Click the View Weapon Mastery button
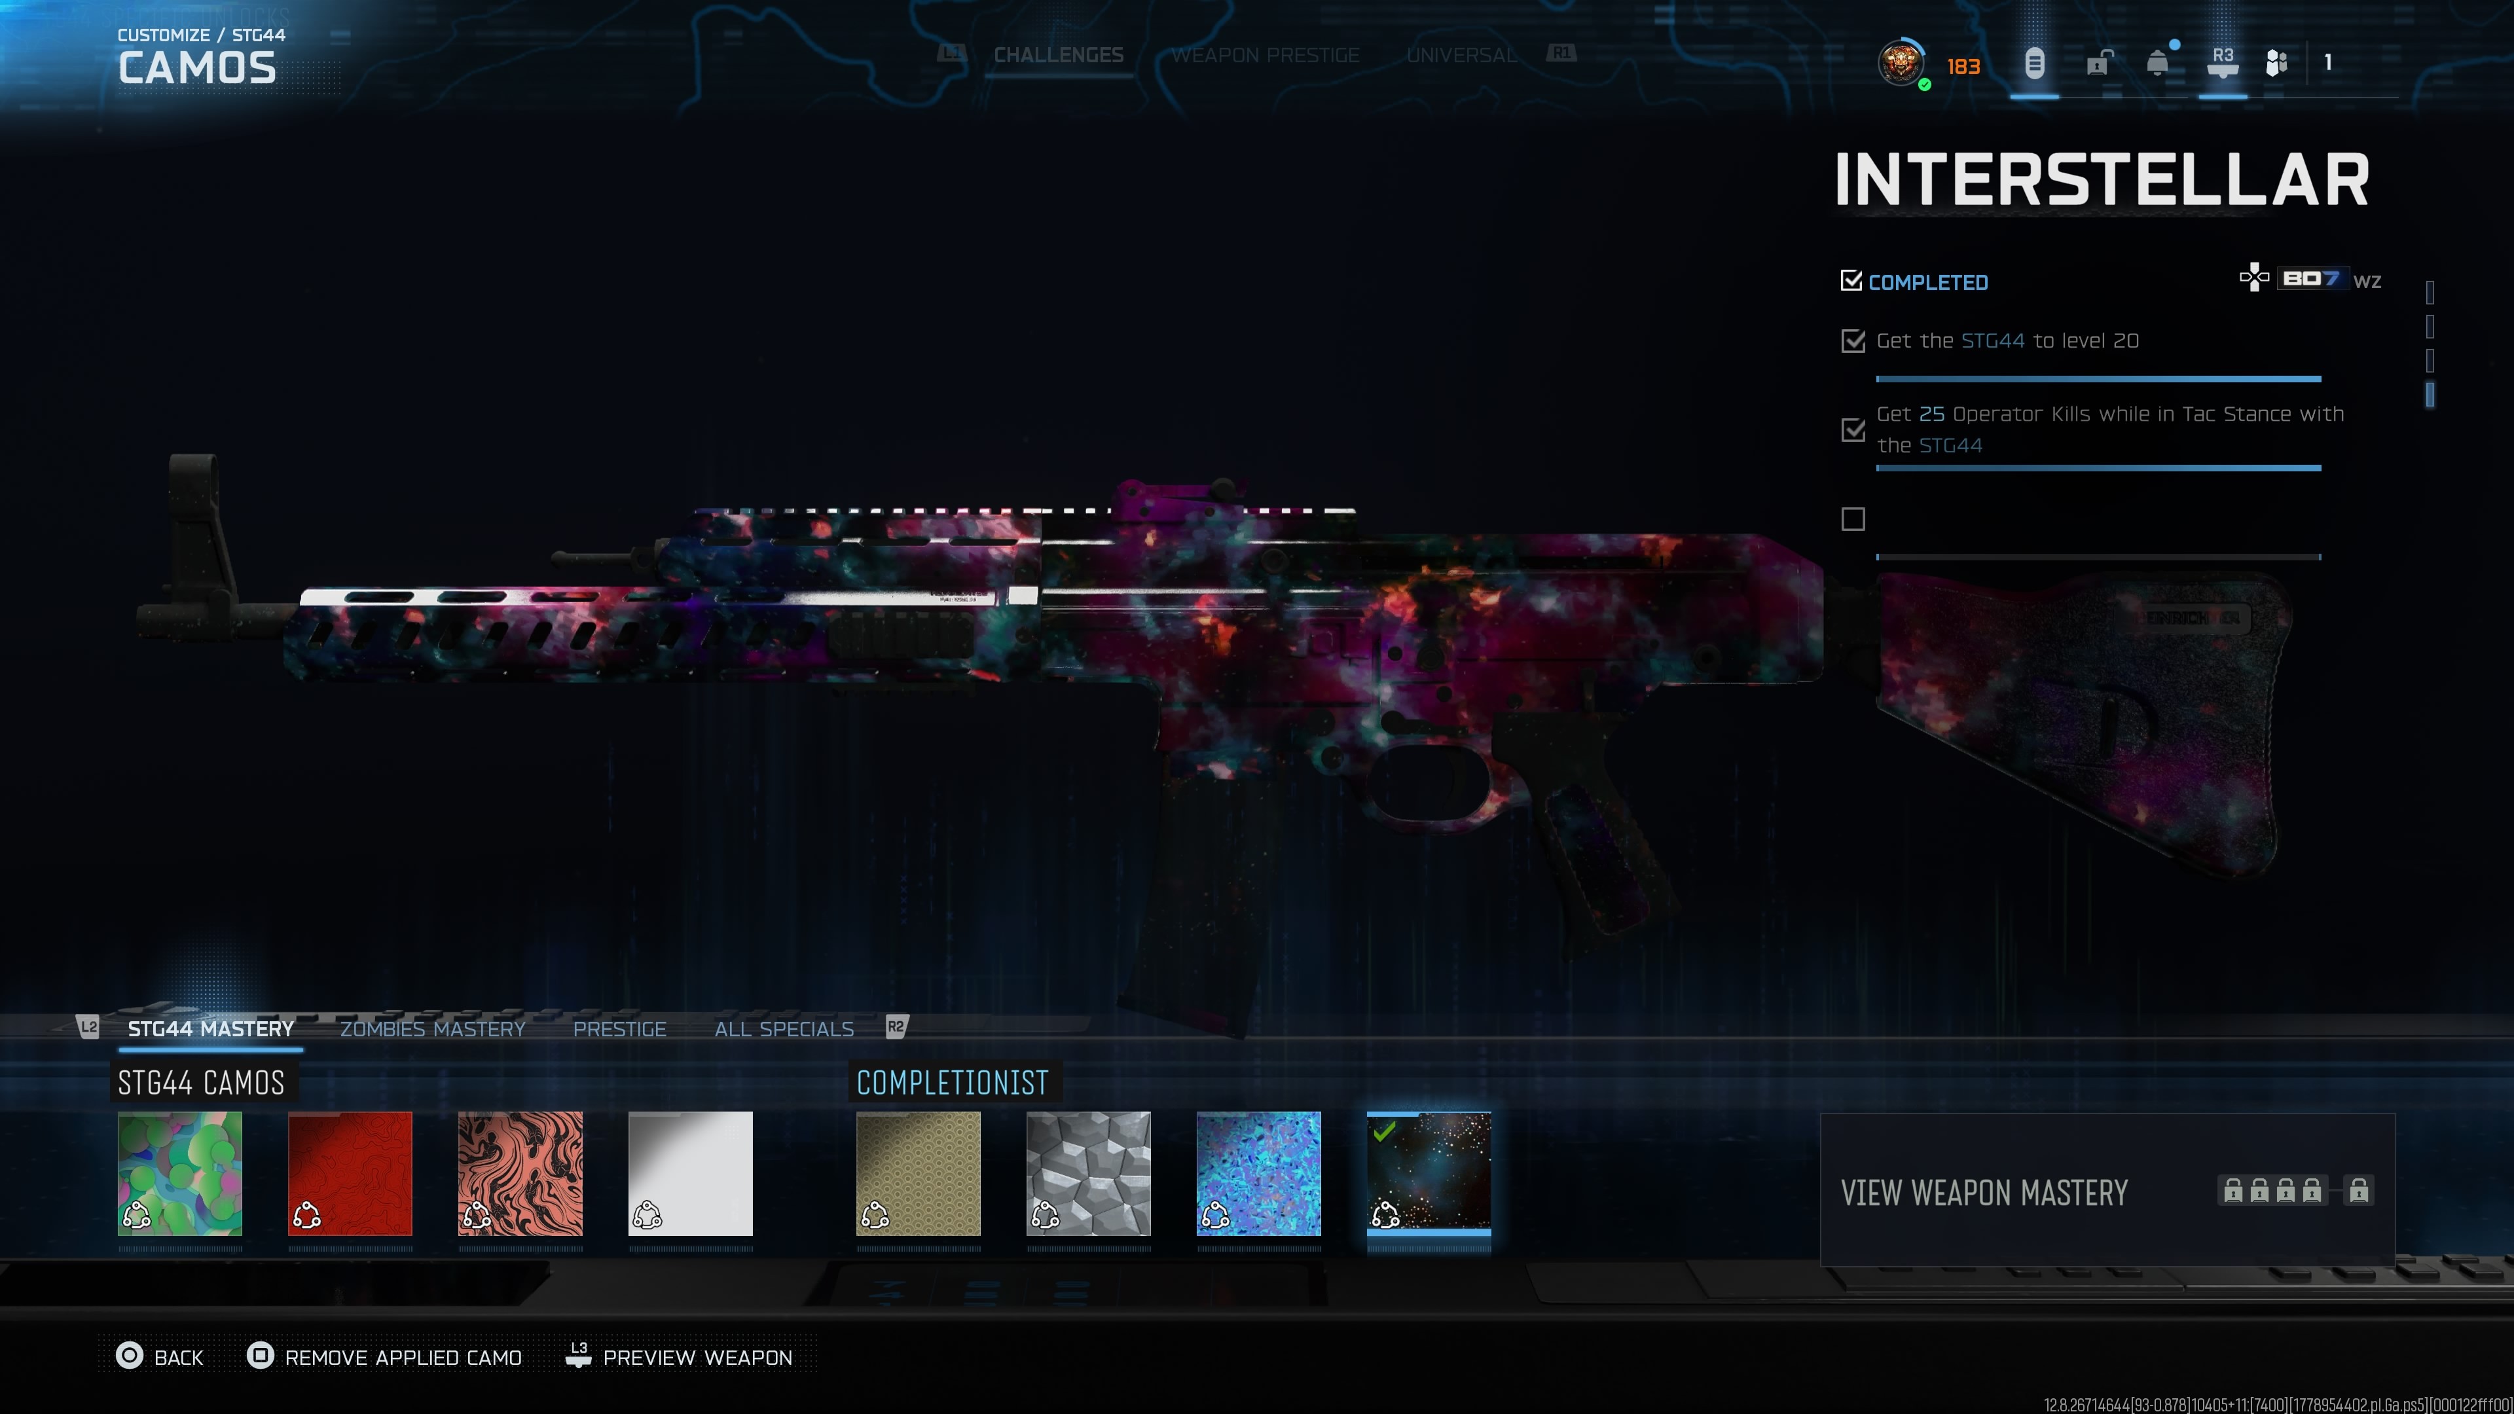This screenshot has width=2514, height=1414. [x=2107, y=1191]
